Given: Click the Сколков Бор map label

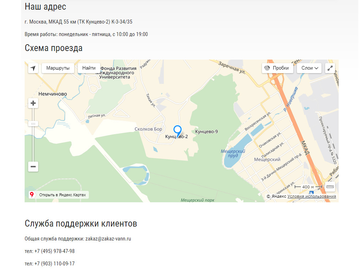Looking at the screenshot, I should [148, 129].
